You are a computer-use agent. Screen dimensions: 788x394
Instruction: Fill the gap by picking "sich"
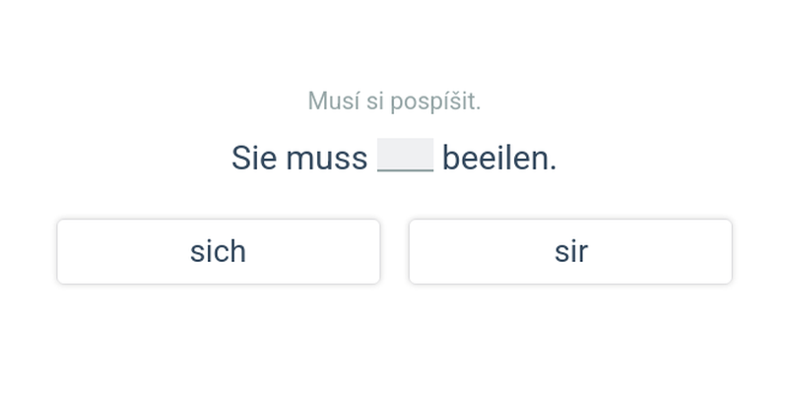coord(218,252)
